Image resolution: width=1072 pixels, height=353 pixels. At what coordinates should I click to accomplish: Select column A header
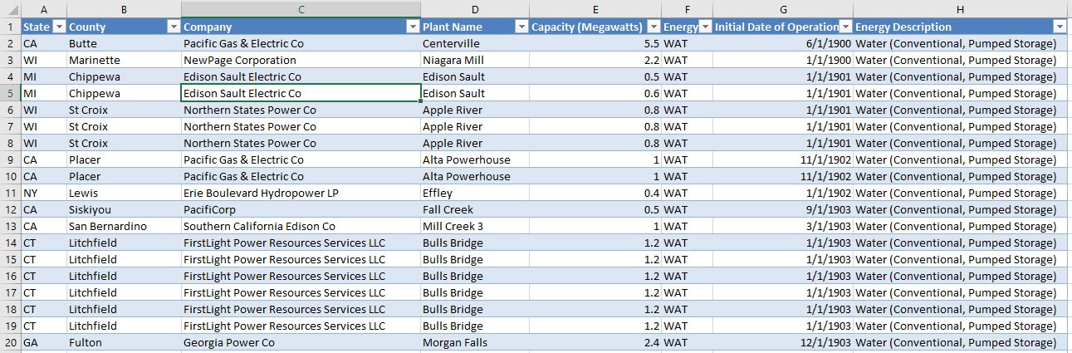[44, 9]
